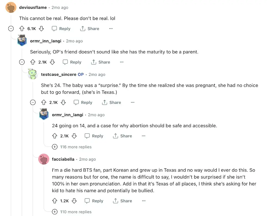Share the '24 going on 14' comment
The image size is (267, 216).
coord(122,136)
